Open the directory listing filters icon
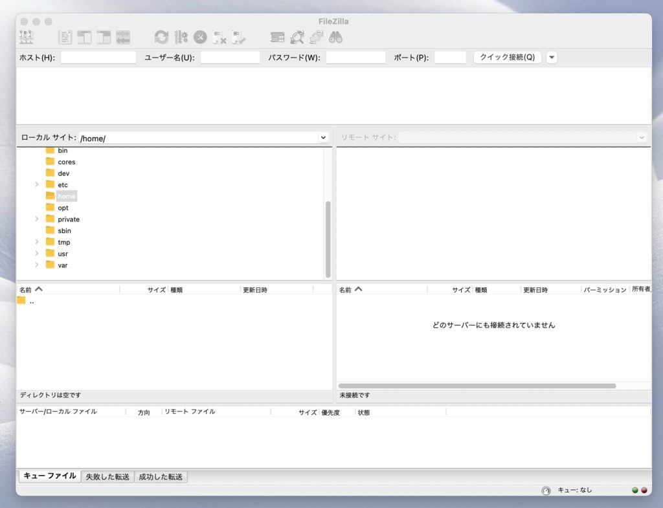This screenshot has width=663, height=508. 277,38
